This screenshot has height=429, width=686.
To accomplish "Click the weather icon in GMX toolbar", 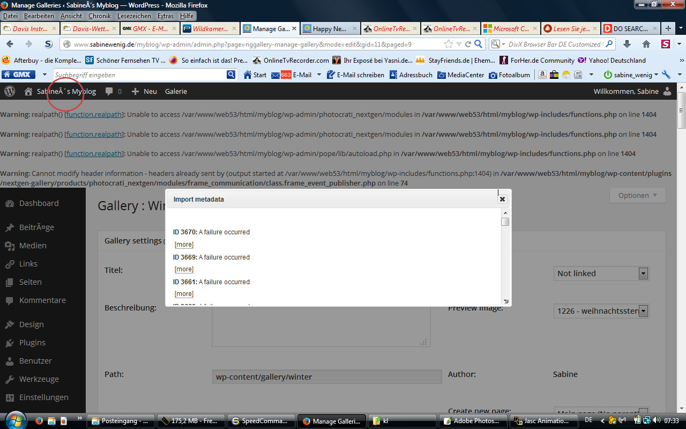I will pos(565,75).
